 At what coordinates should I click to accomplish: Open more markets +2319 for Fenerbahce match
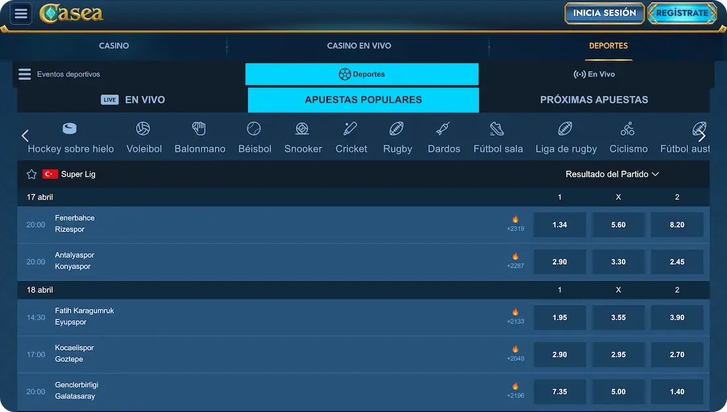(x=516, y=224)
